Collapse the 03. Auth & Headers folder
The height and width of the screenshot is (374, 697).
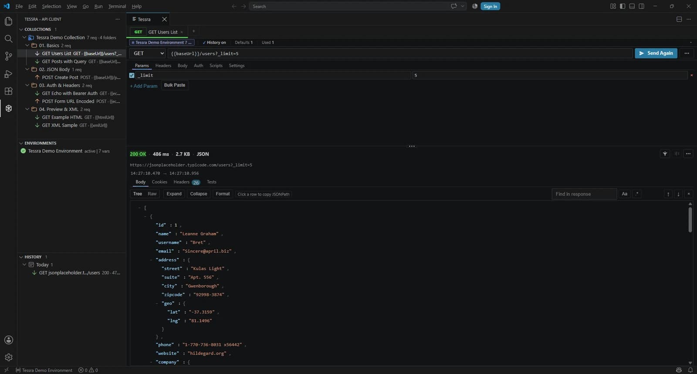(27, 85)
